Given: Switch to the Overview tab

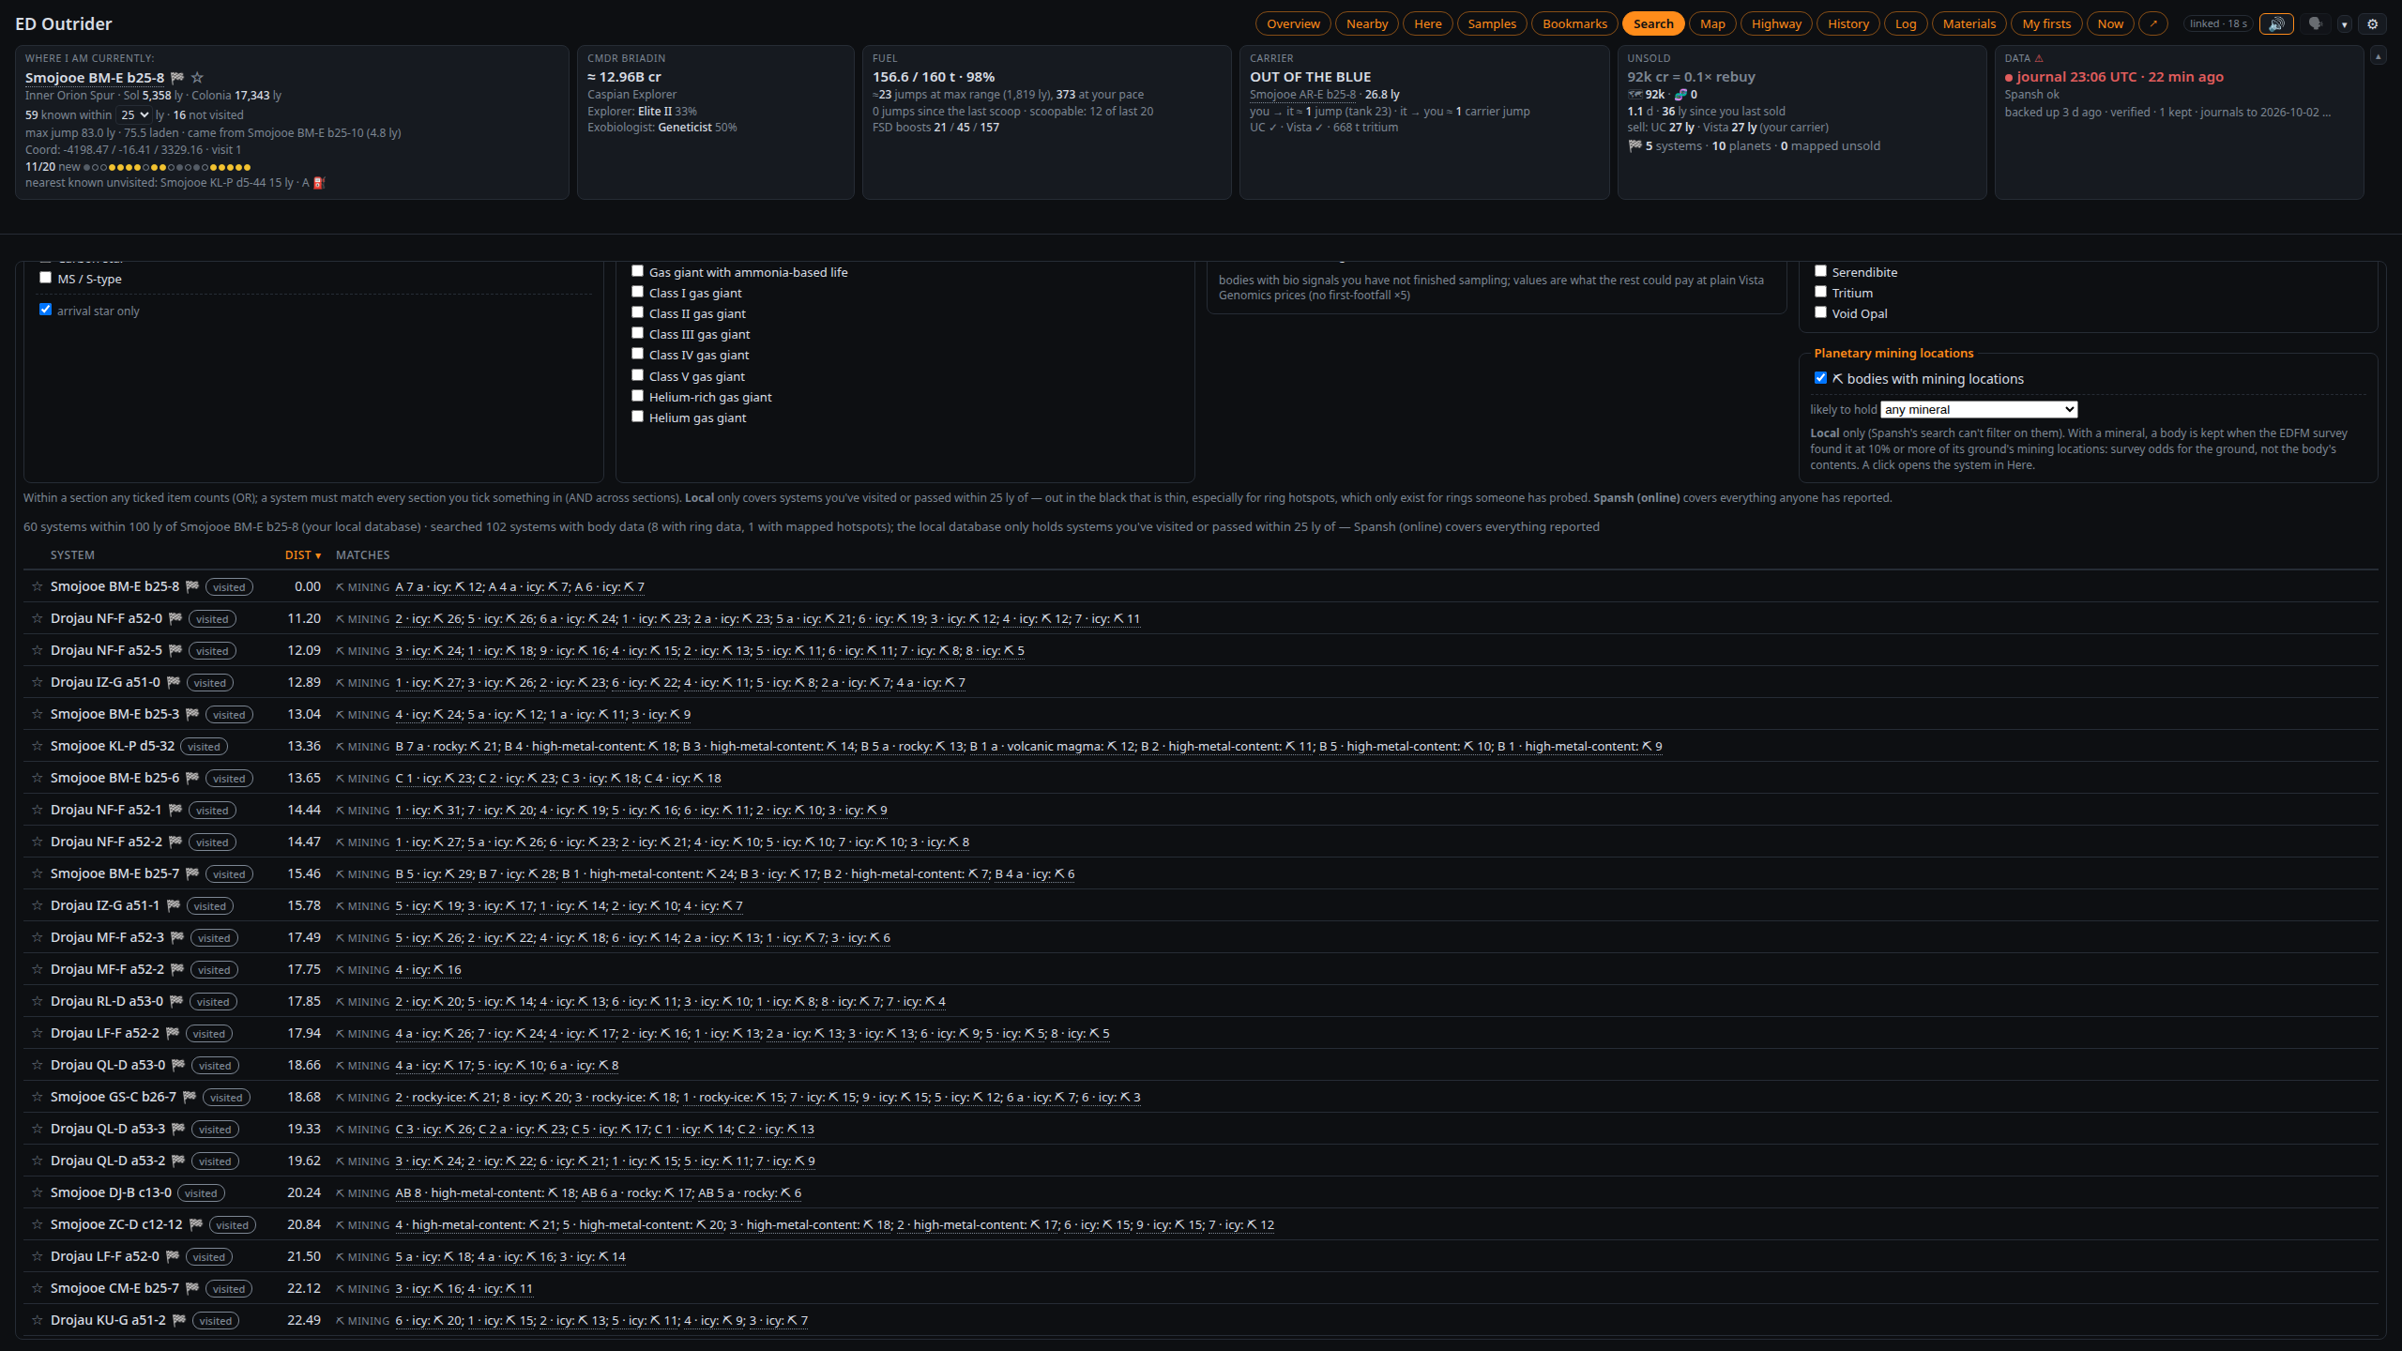Looking at the screenshot, I should point(1293,24).
